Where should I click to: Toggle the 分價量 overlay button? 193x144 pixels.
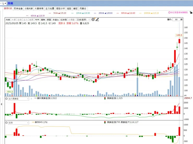click(71, 20)
